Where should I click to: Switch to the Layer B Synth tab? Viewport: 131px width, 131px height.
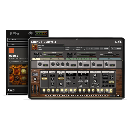coord(77,59)
